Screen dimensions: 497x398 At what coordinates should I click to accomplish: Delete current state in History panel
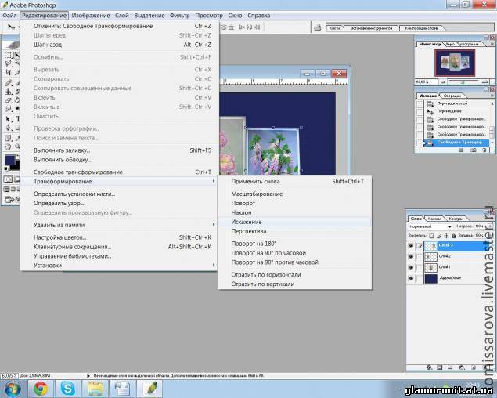point(484,150)
